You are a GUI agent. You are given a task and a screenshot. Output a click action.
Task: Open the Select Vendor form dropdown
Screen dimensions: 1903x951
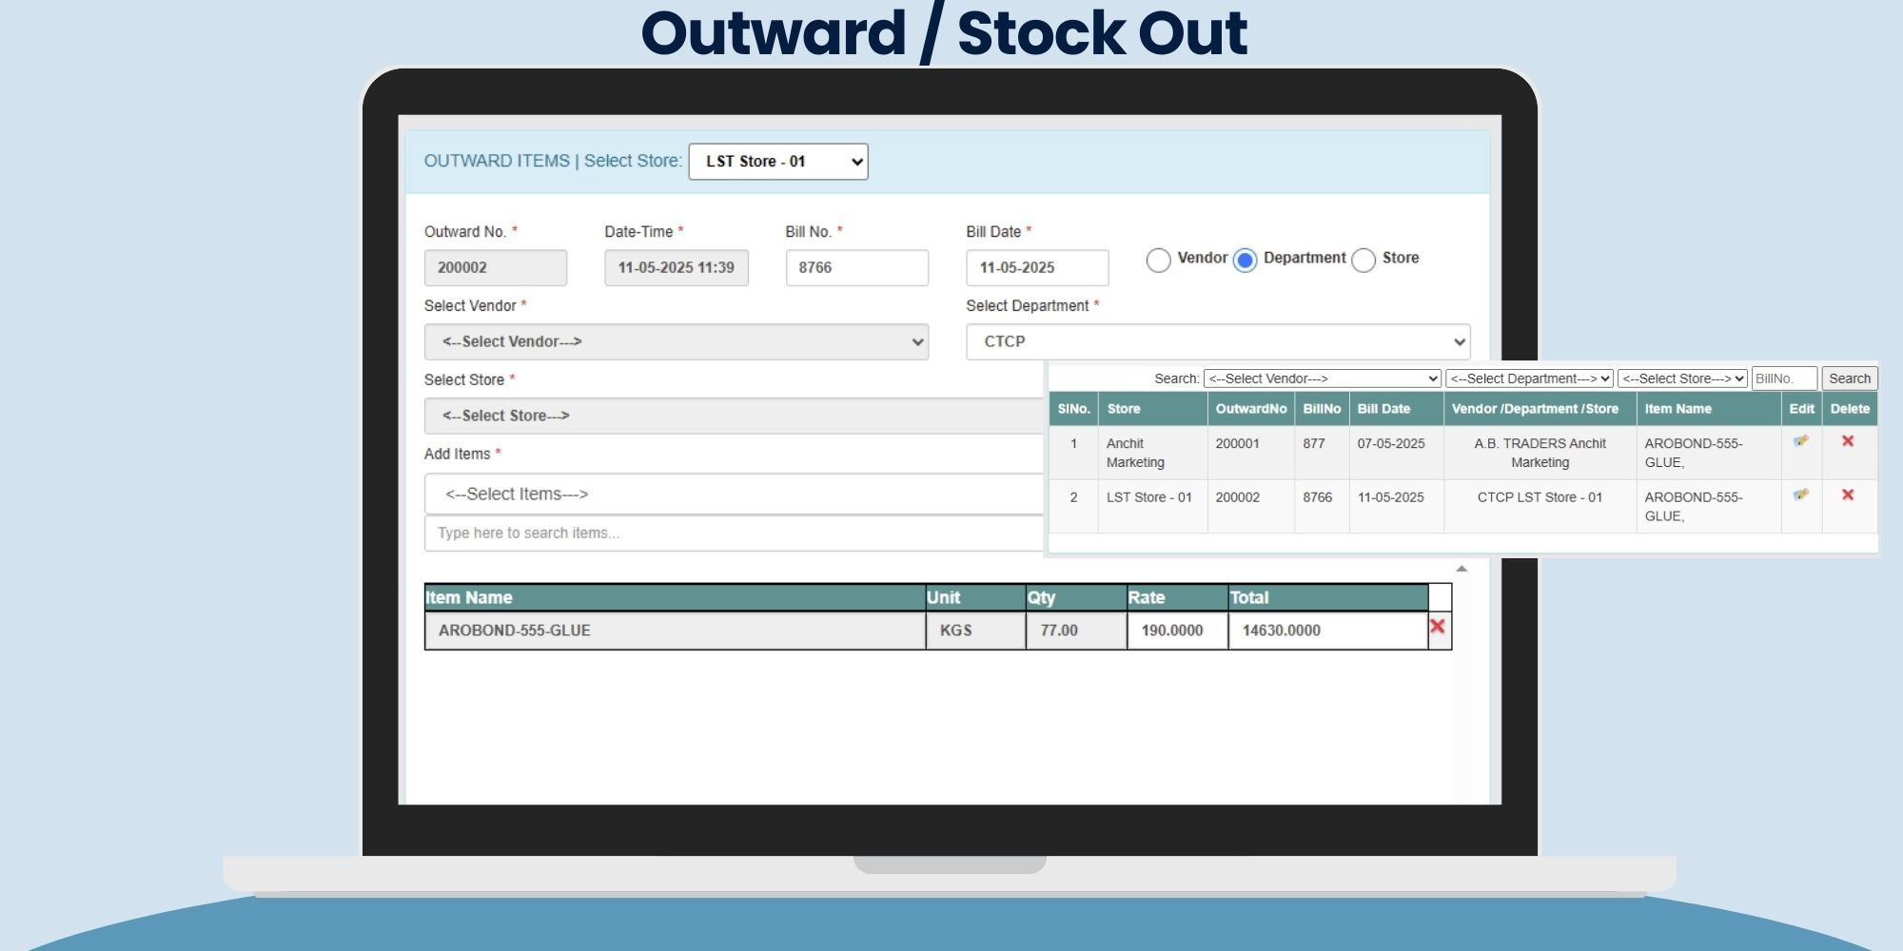[x=676, y=341]
